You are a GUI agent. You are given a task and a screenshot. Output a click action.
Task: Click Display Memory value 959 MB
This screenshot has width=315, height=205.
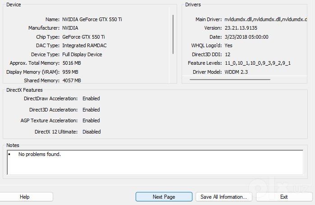(70, 72)
